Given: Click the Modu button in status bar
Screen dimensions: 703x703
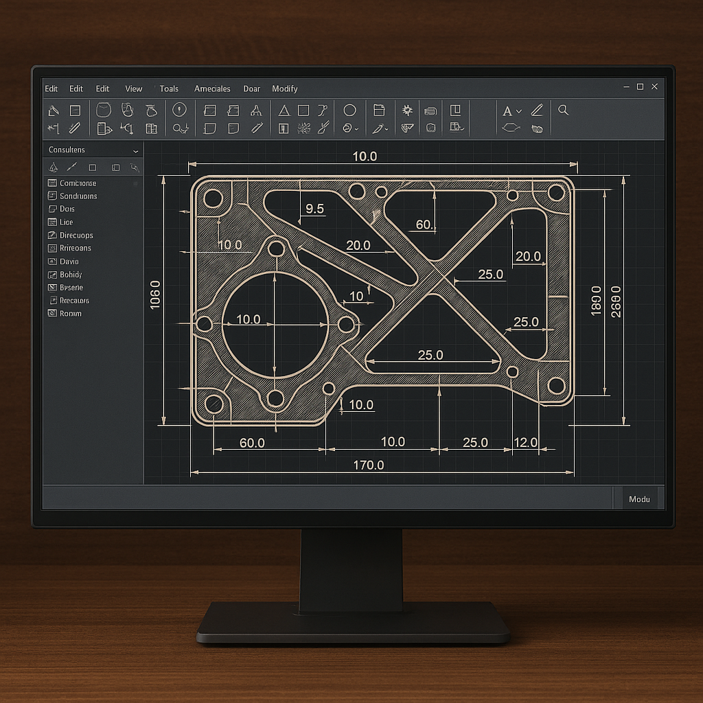Looking at the screenshot, I should tap(639, 499).
